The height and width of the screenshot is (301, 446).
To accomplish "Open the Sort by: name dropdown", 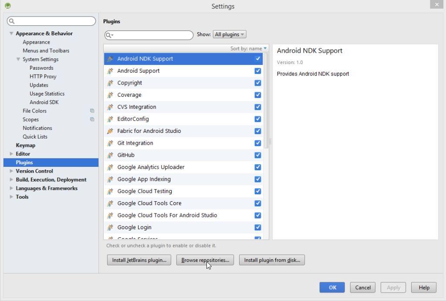I will coord(248,48).
